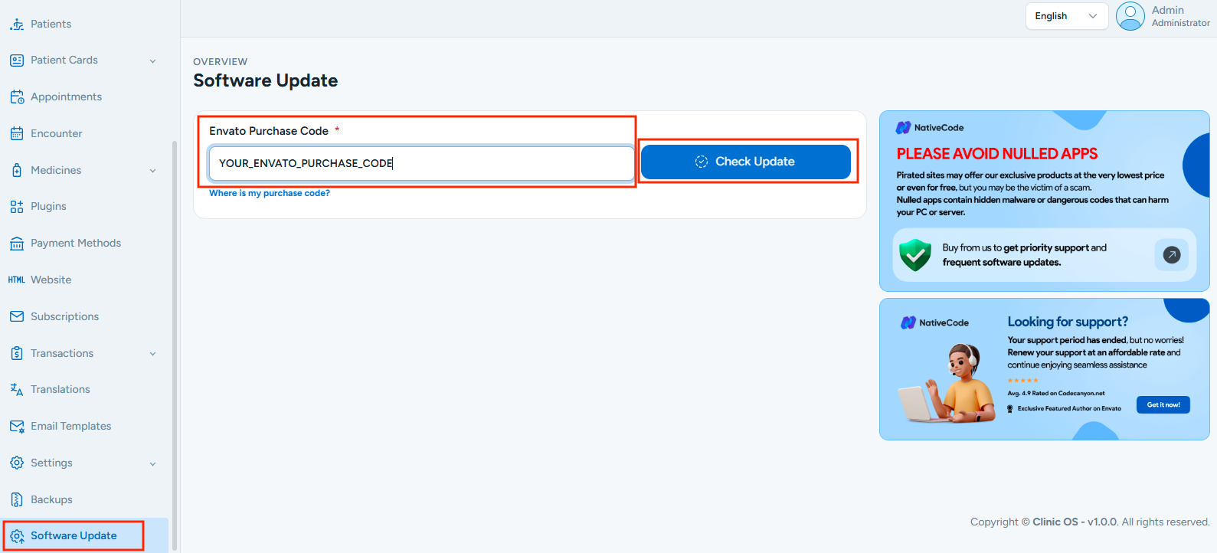This screenshot has height=553, width=1217.
Task: Click the Appointments calendar icon
Action: [x=17, y=97]
